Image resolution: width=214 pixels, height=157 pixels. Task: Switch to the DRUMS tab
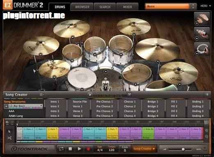pos(60,7)
